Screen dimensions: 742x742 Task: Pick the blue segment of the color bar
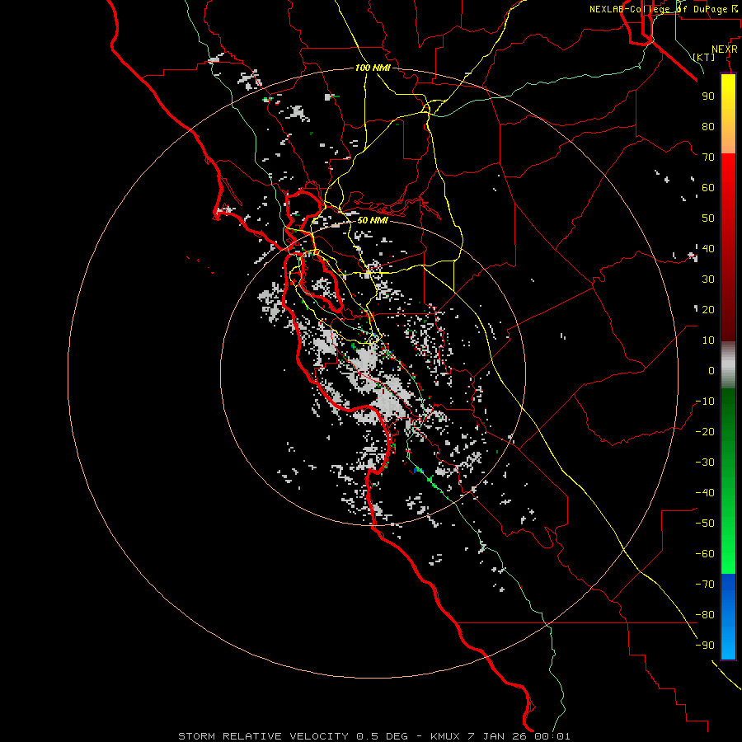[728, 617]
